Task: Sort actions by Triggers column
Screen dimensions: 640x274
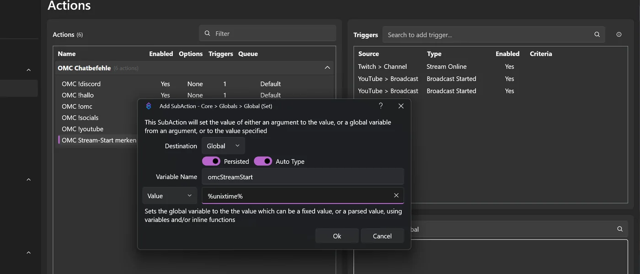Action: point(221,54)
